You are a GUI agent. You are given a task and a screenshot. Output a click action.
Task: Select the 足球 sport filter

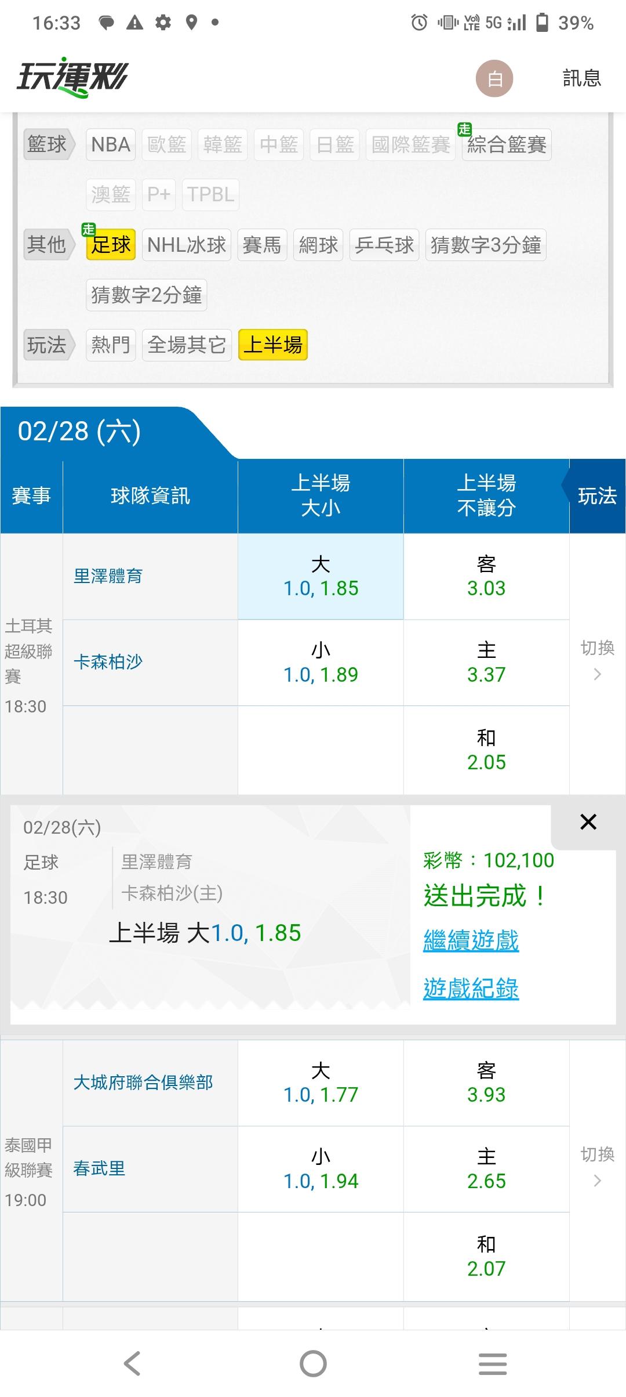pyautogui.click(x=111, y=245)
